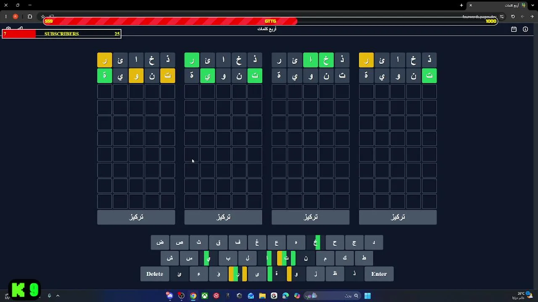
Task: Tap the ى key on the keyboard
Action: point(257,274)
